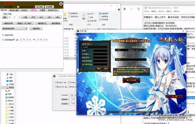Toggle the checkbox in helper tool header
195x124 pixels.
tap(18, 7)
